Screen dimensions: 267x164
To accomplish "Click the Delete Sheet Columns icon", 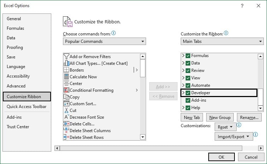I will [x=66, y=130].
